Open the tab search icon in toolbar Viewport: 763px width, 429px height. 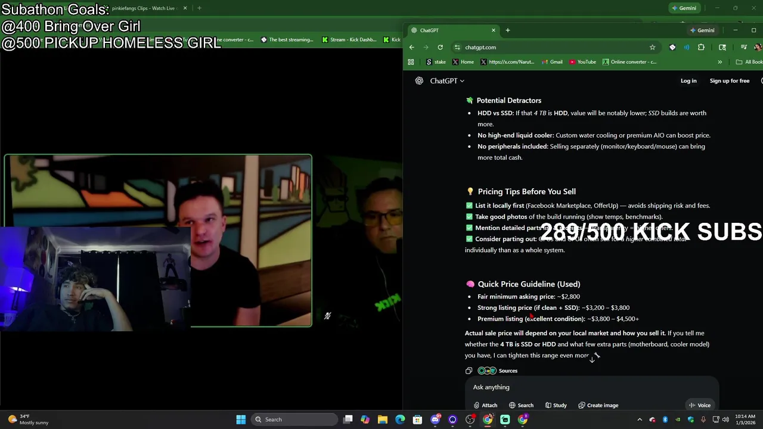tap(722, 47)
